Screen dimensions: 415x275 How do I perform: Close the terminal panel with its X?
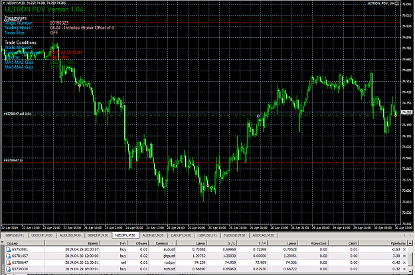(x=3, y=242)
